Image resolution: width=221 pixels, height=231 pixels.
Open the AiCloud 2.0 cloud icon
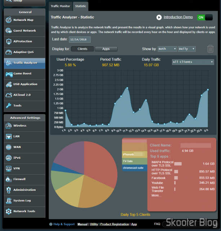[x=9, y=95]
